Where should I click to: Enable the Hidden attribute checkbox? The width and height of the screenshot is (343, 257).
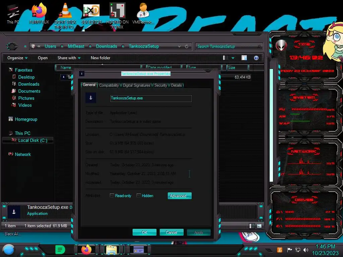(138, 195)
